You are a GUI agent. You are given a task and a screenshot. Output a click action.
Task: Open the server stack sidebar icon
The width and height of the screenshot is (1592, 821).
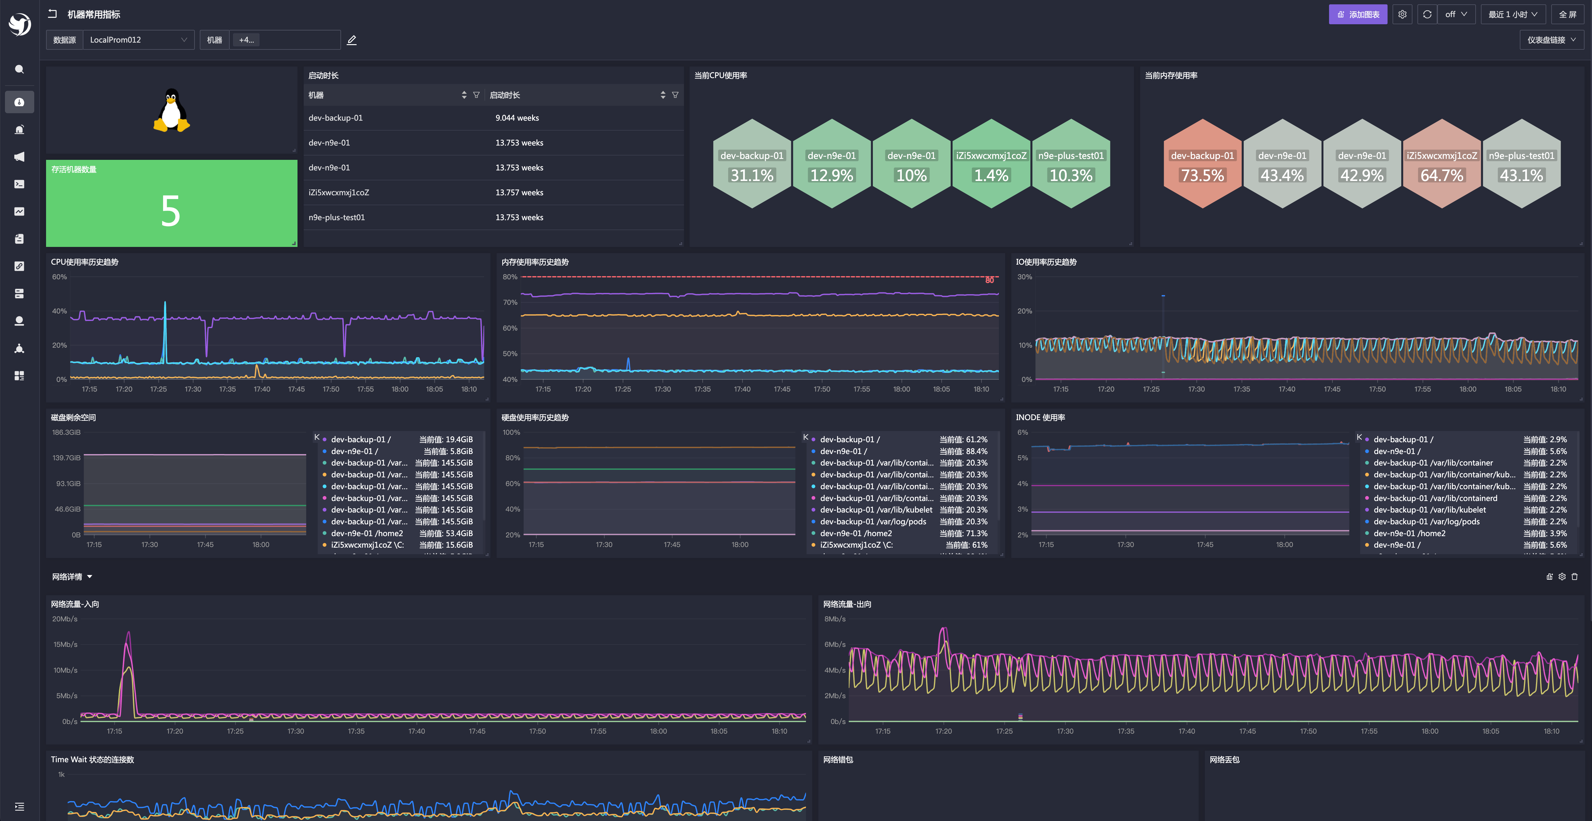click(19, 294)
